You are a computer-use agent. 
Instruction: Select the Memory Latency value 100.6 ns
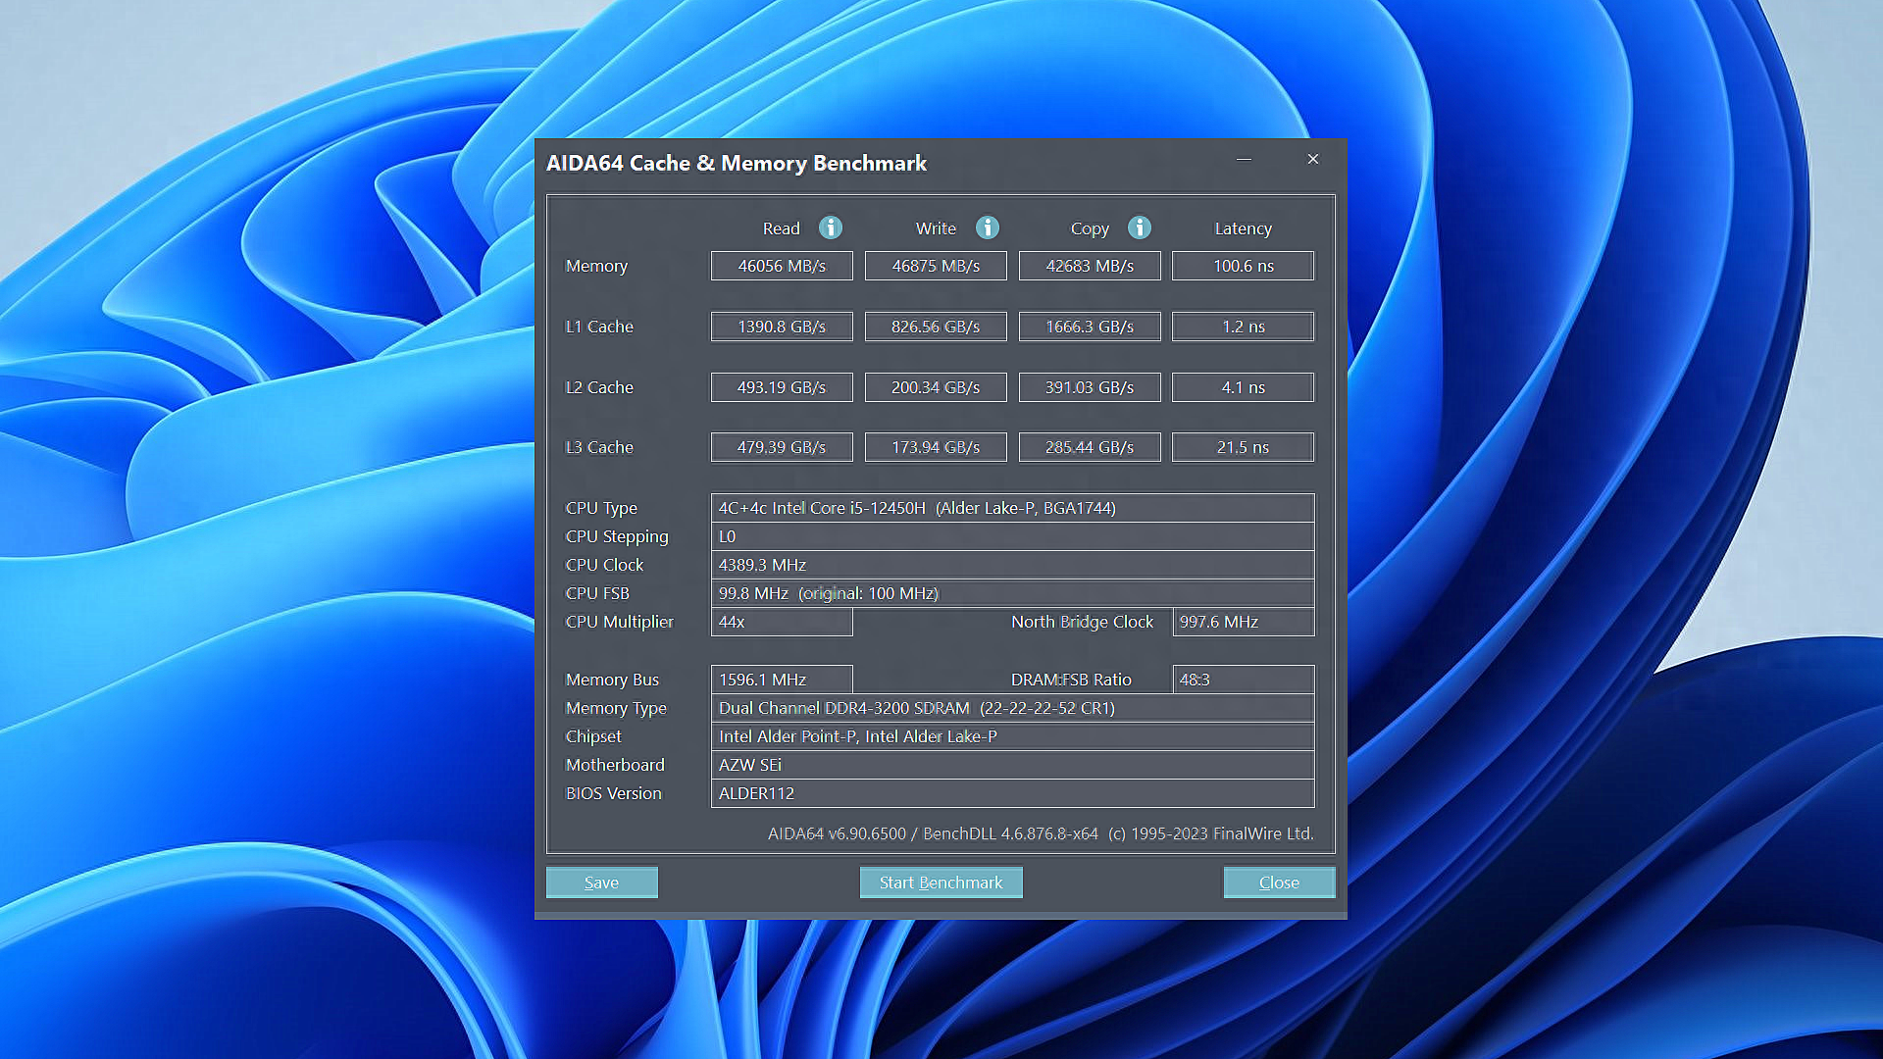point(1244,266)
